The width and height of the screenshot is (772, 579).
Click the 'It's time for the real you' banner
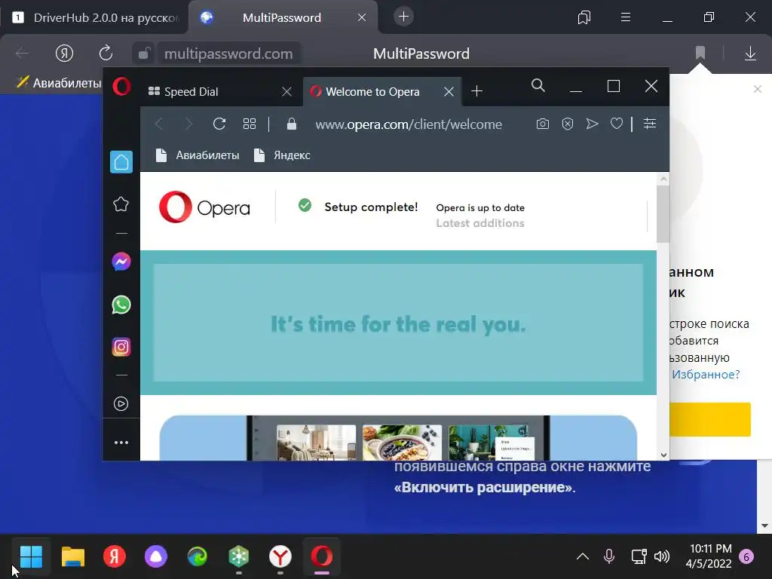coord(398,323)
